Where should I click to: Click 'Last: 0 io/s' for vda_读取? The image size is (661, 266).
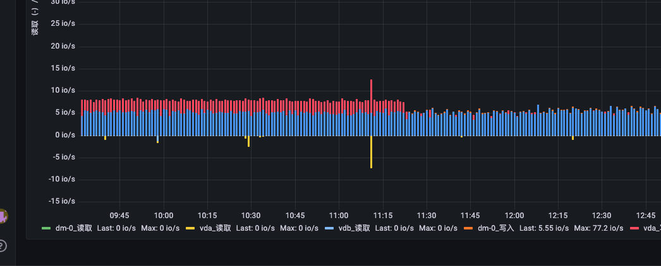point(255,228)
